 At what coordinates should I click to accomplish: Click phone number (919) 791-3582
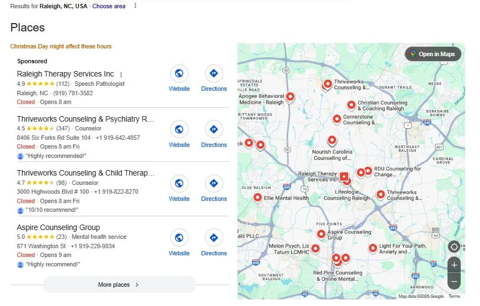pos(73,93)
